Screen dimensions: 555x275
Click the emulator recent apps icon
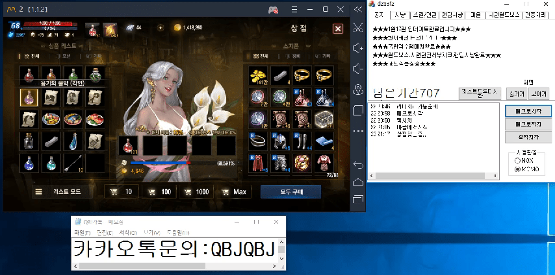358,199
